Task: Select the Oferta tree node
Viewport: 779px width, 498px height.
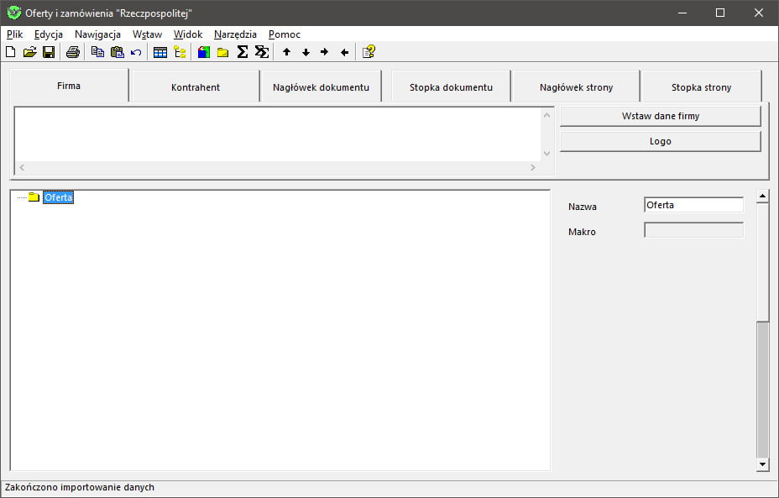Action: point(59,197)
